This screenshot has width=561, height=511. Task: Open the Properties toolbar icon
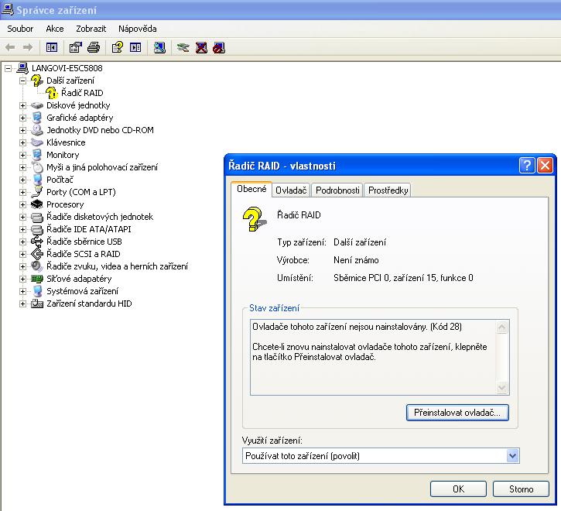pos(76,47)
